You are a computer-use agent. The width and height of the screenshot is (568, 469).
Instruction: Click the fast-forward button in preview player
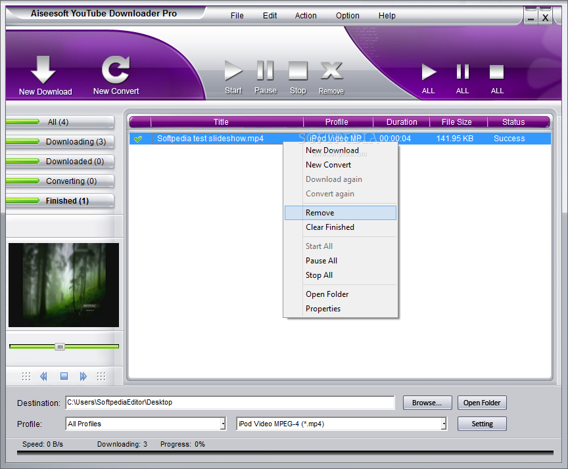click(83, 376)
